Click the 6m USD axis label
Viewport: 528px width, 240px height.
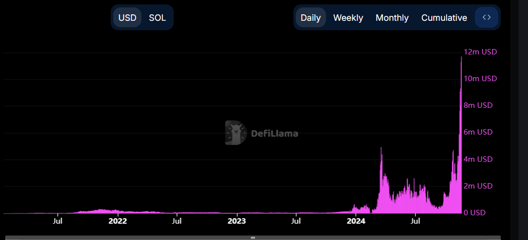pyautogui.click(x=478, y=132)
